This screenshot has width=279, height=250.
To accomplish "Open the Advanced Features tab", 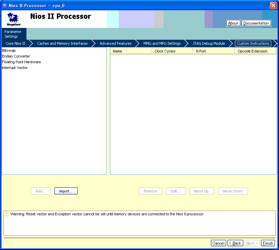I will [x=115, y=43].
